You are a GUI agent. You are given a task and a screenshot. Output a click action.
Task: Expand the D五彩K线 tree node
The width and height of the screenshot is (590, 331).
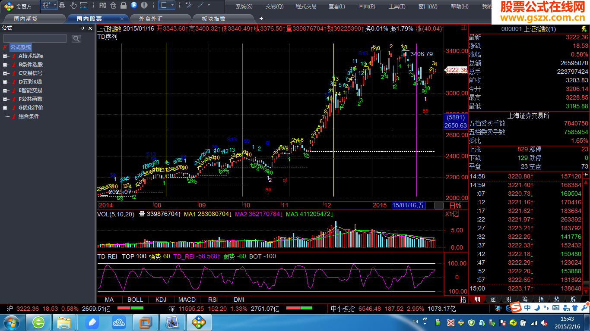(5, 82)
